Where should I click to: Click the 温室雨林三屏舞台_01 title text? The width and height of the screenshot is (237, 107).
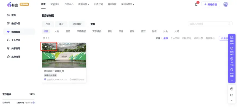(54, 71)
